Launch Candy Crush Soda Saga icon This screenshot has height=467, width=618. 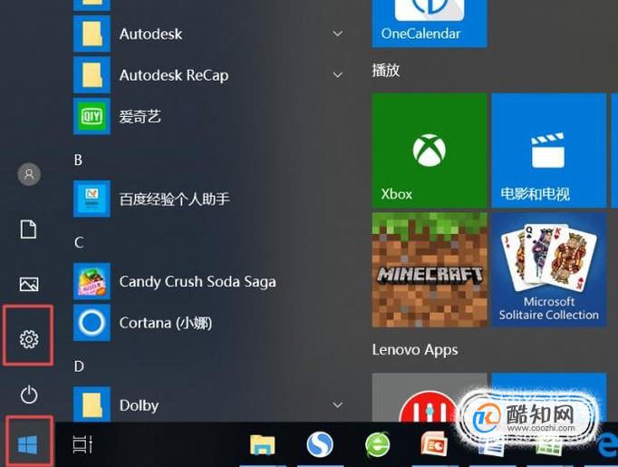click(92, 281)
